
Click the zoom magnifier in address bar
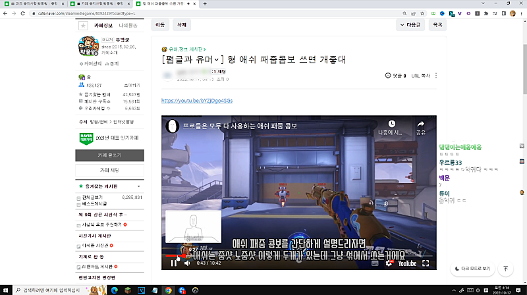coord(404,13)
